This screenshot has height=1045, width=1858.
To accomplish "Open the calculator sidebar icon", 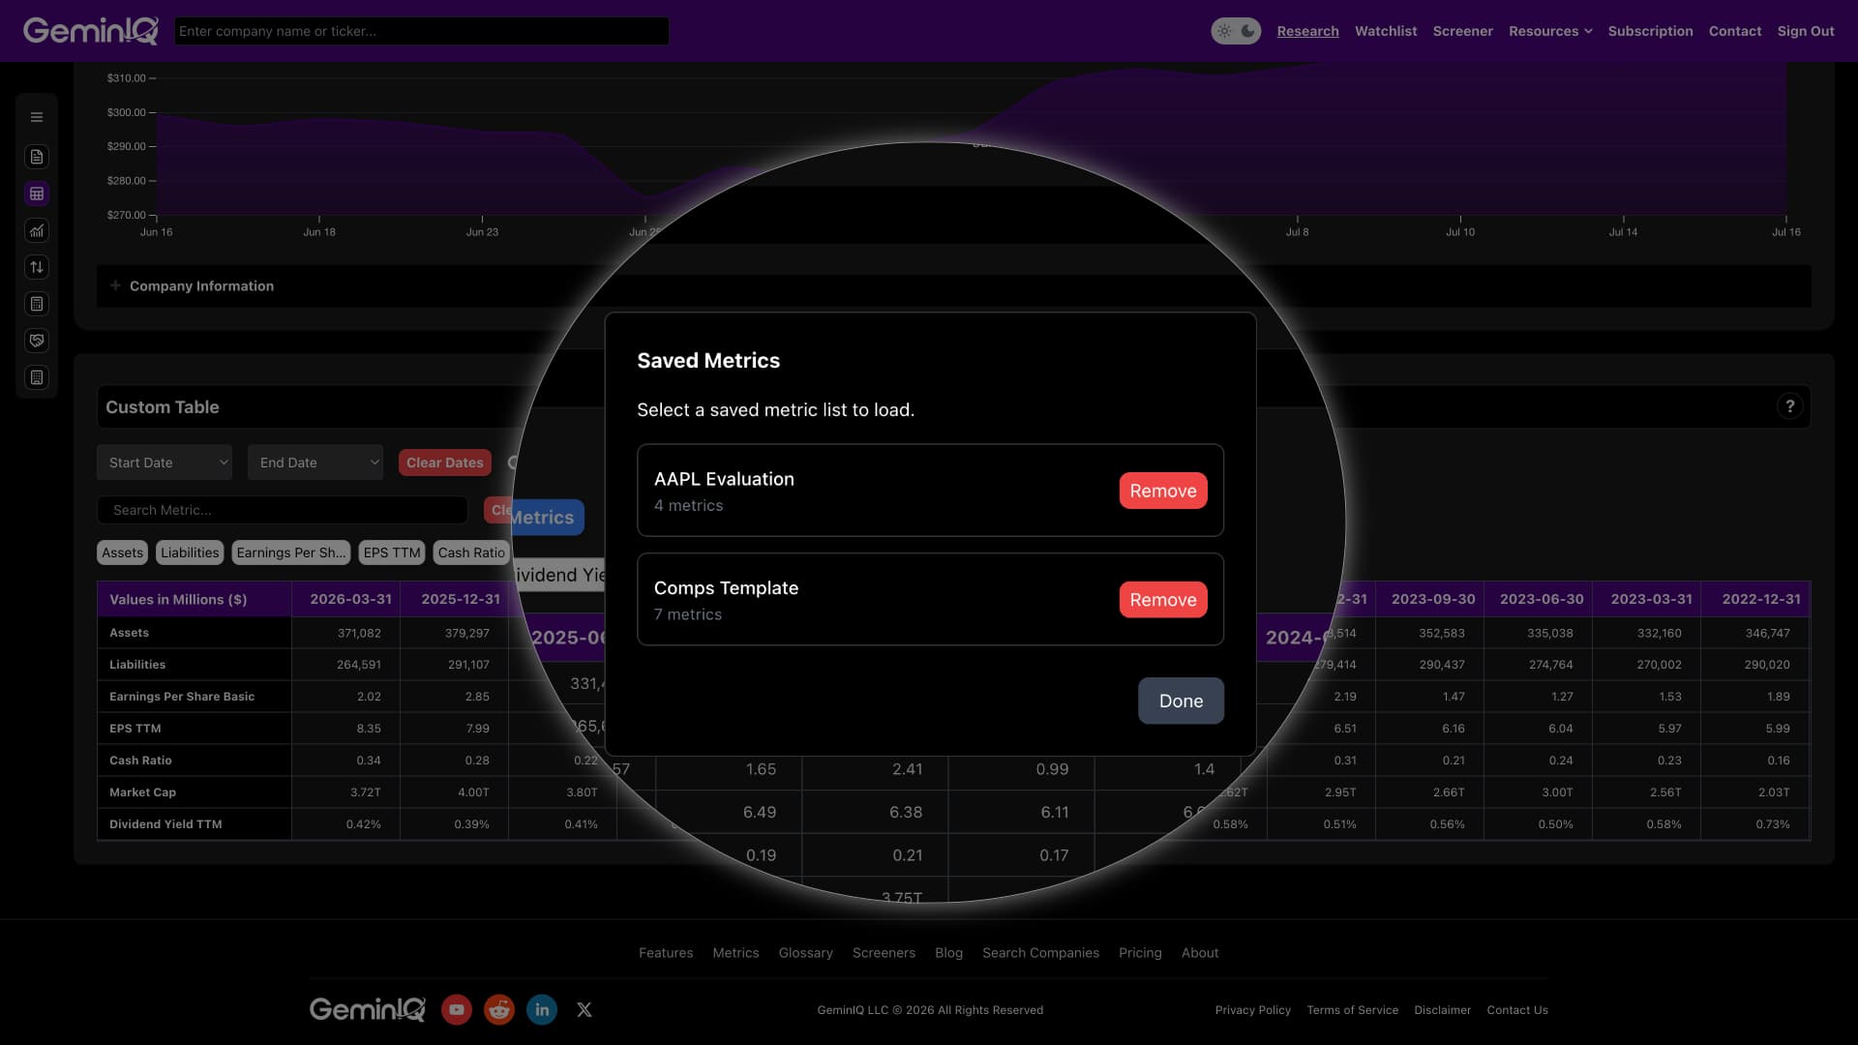I will click(x=37, y=304).
